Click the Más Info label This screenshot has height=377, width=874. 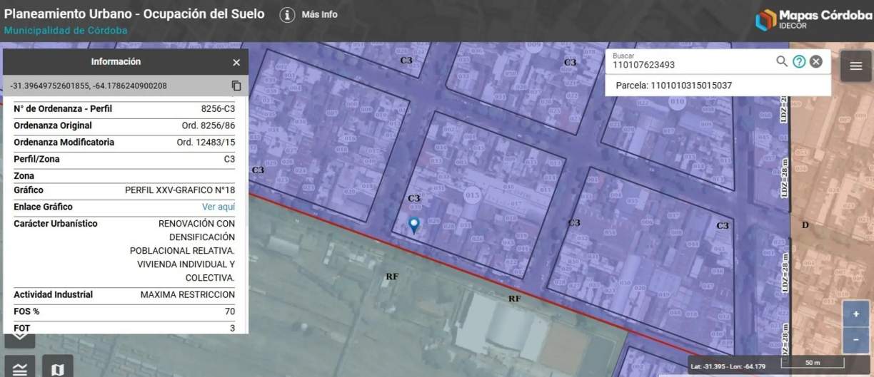pyautogui.click(x=319, y=14)
